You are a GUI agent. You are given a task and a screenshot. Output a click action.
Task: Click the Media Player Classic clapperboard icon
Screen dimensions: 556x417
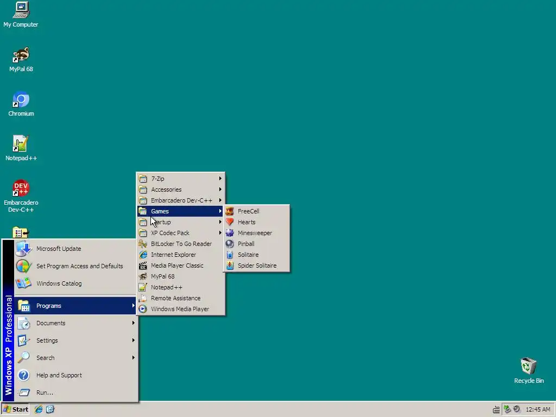point(143,266)
